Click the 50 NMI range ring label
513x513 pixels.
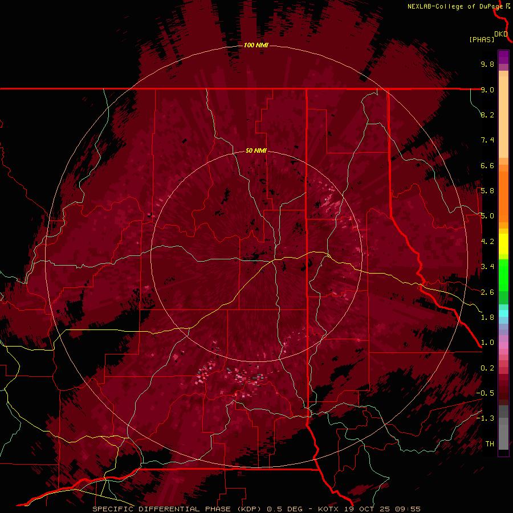click(x=256, y=150)
